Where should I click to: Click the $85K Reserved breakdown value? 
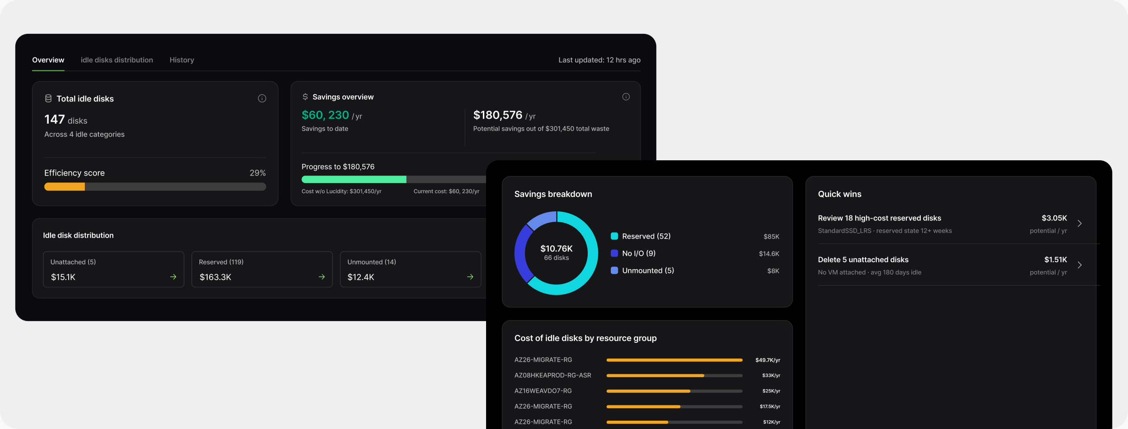pyautogui.click(x=771, y=237)
